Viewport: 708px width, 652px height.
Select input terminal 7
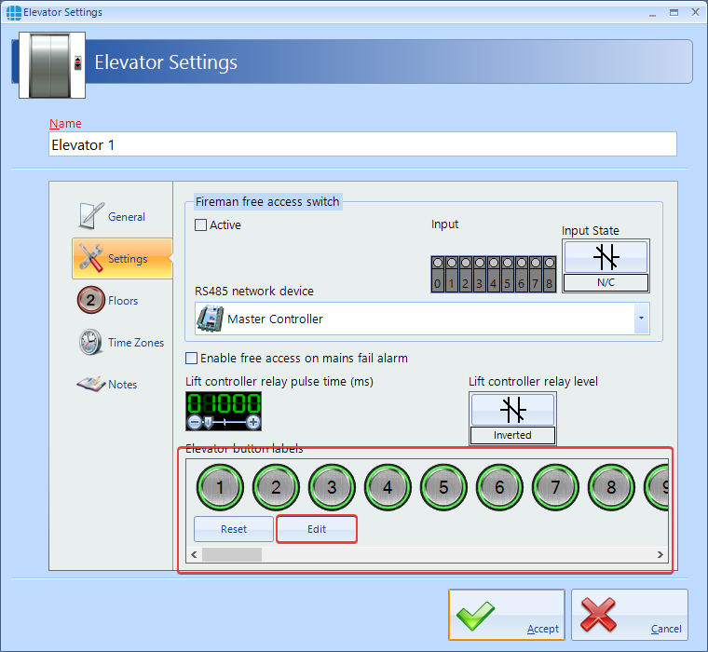pos(536,274)
